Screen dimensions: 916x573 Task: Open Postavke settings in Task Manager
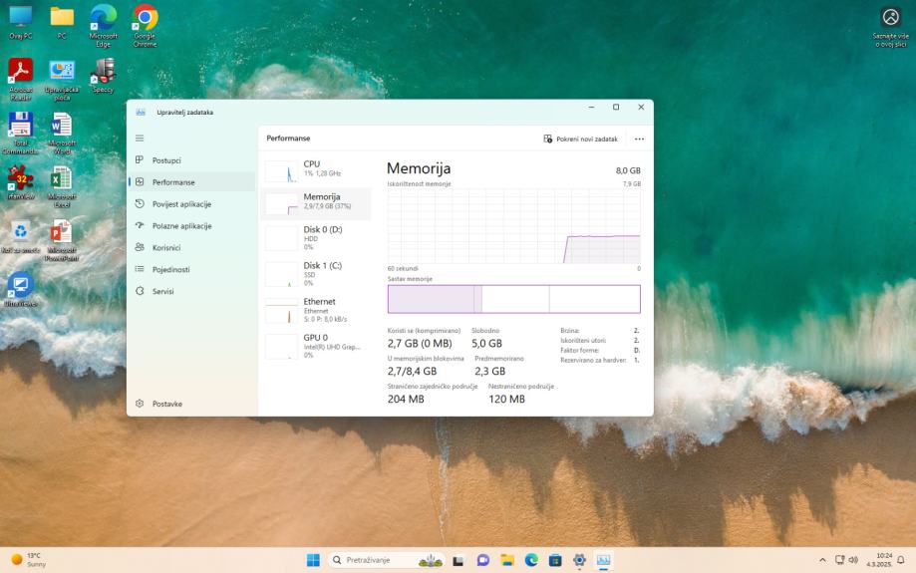166,404
